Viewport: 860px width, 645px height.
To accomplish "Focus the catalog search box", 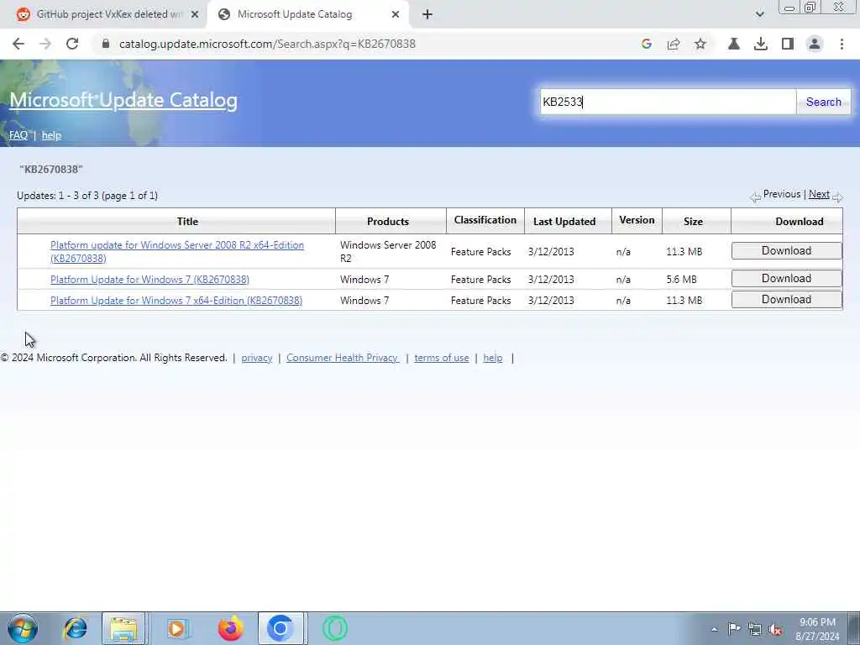I will pos(668,102).
